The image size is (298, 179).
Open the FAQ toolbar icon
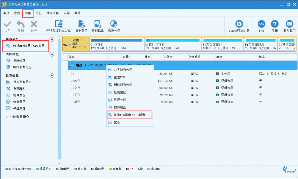(261, 24)
